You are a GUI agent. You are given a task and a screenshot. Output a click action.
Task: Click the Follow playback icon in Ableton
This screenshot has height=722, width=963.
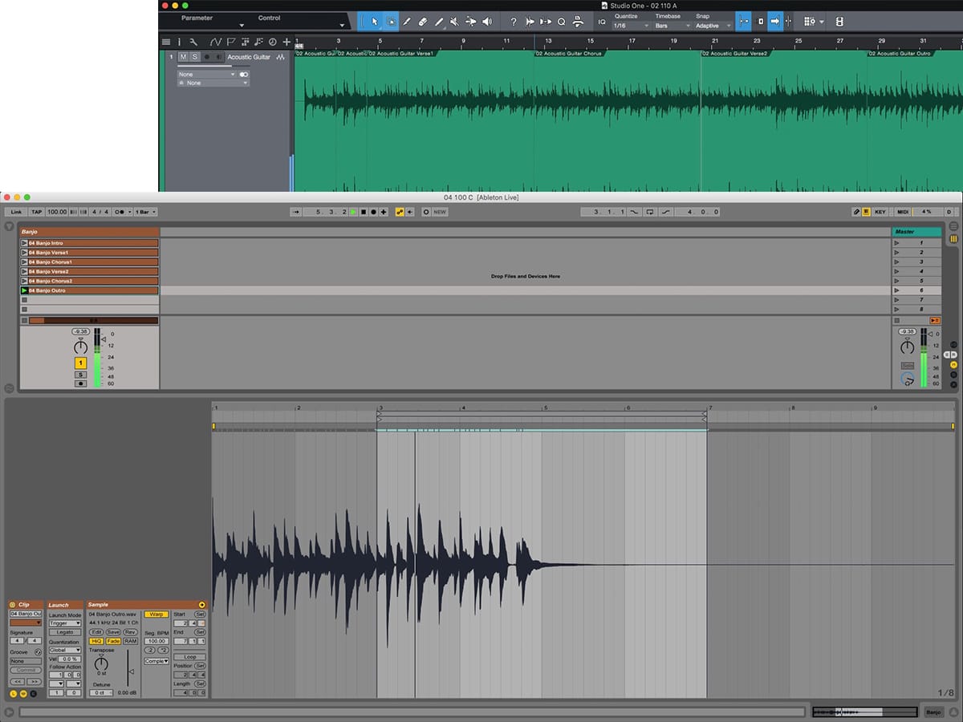coord(297,212)
